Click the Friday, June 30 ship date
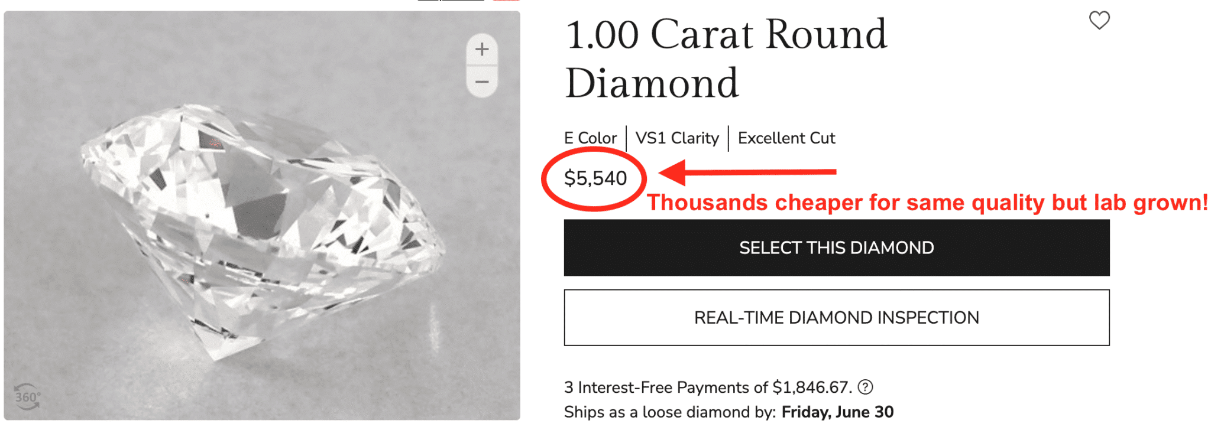Image resolution: width=1211 pixels, height=430 pixels. [837, 412]
